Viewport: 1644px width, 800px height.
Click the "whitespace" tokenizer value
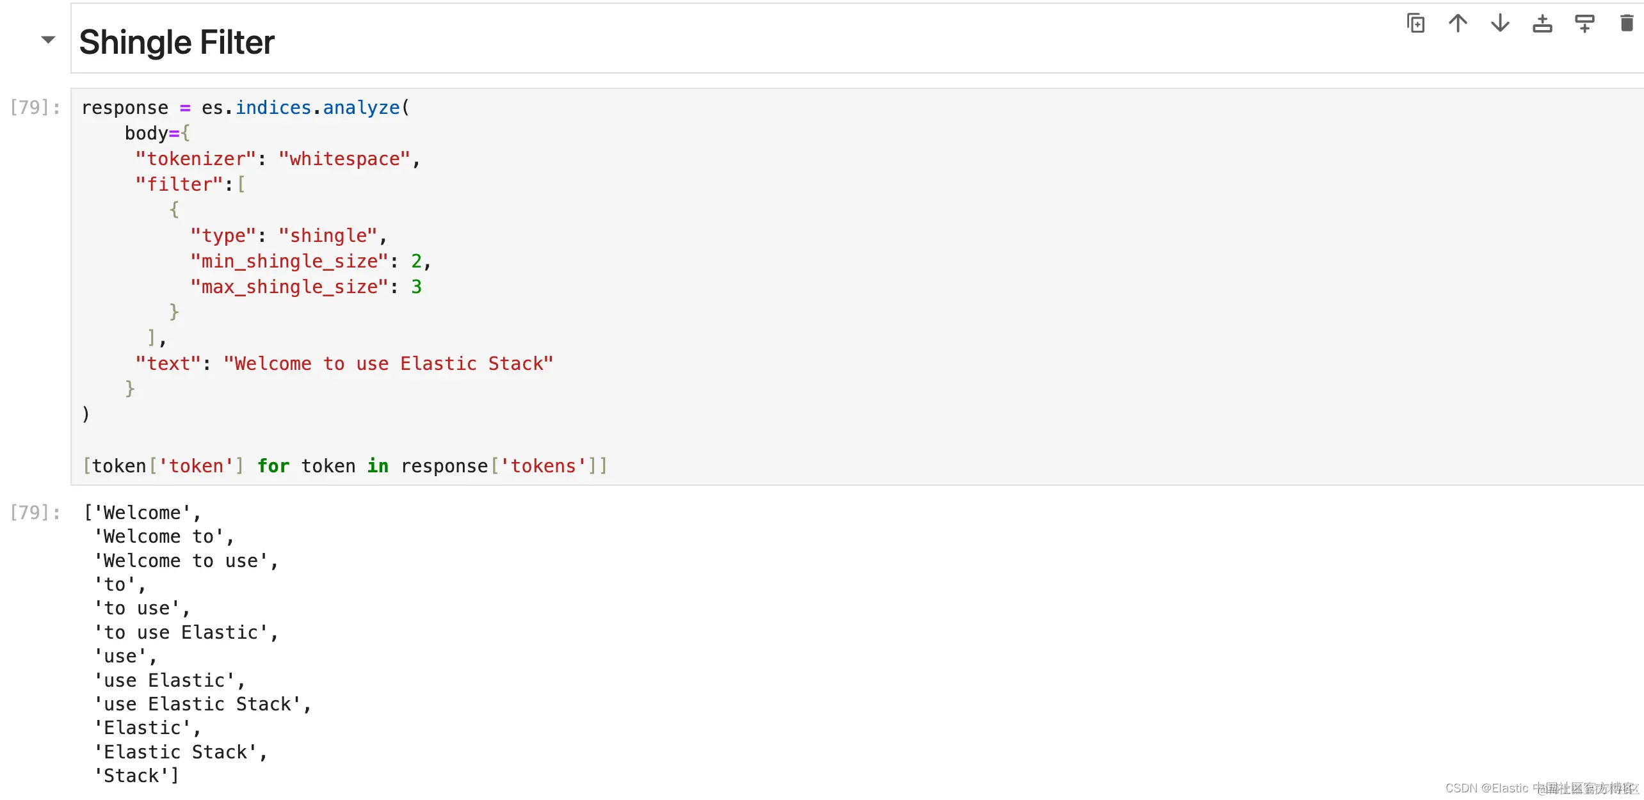(x=344, y=159)
